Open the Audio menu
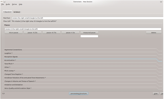The image size is (164, 99). [8, 4]
